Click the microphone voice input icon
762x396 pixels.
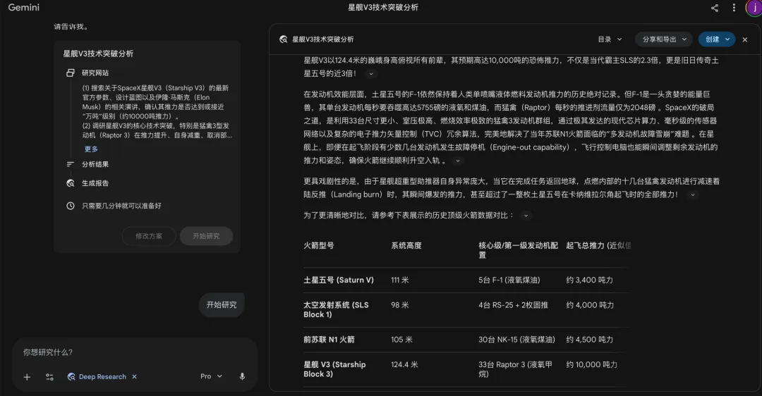242,376
